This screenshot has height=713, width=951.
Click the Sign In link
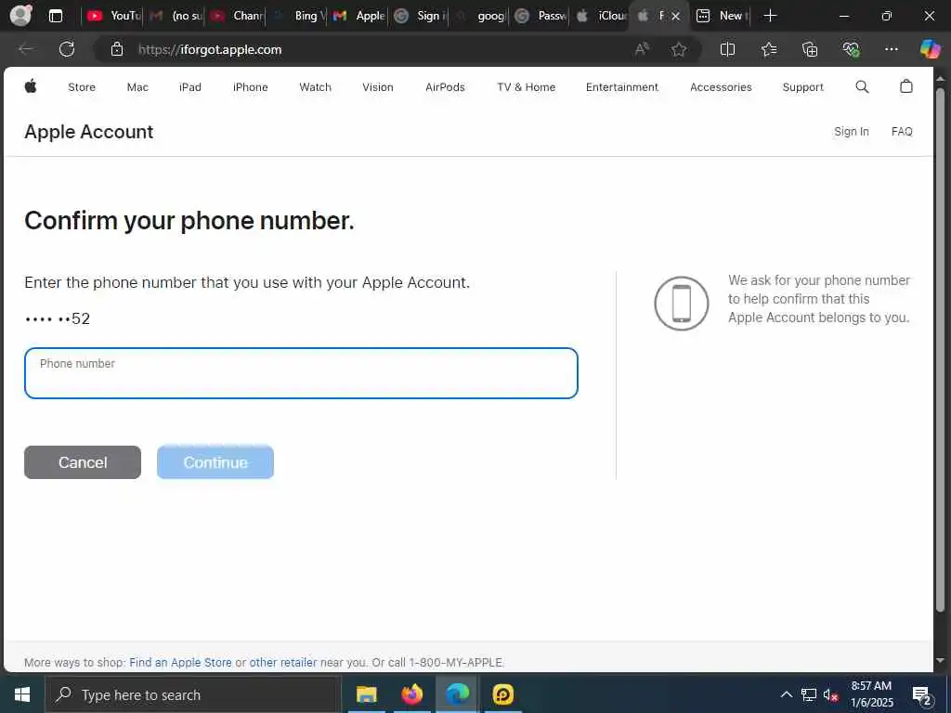click(851, 131)
